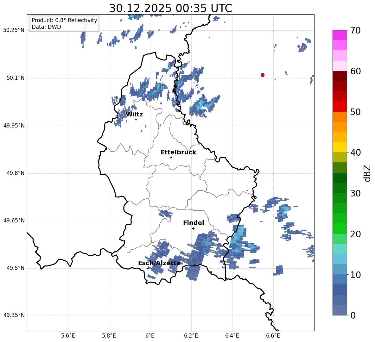Click the Wiltz location cross marker

136,120
